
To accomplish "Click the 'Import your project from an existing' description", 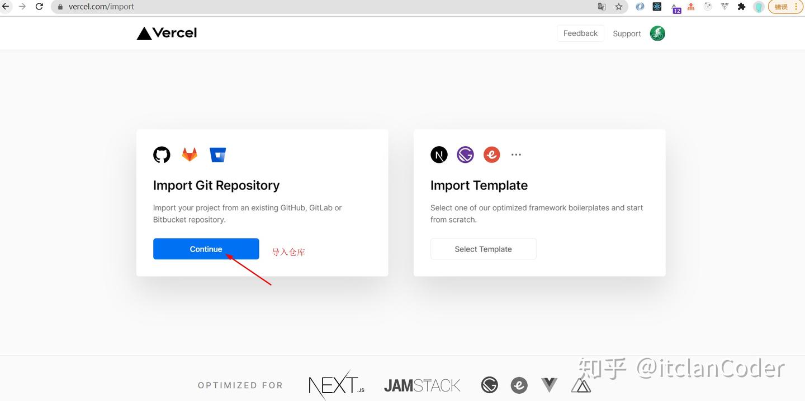I will (247, 214).
